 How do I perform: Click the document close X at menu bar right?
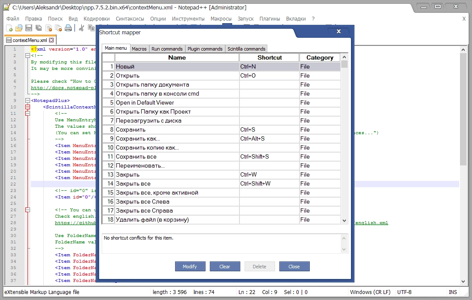click(x=464, y=18)
